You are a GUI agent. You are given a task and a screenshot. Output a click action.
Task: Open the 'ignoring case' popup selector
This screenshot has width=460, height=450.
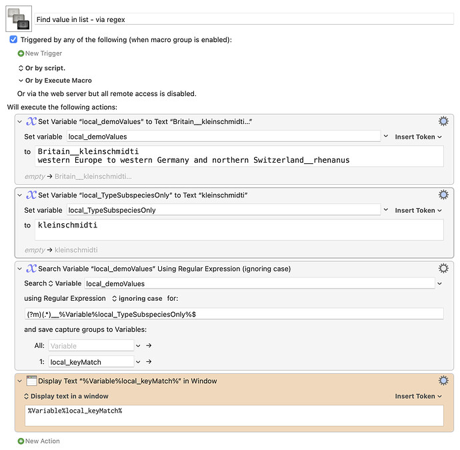(x=137, y=299)
